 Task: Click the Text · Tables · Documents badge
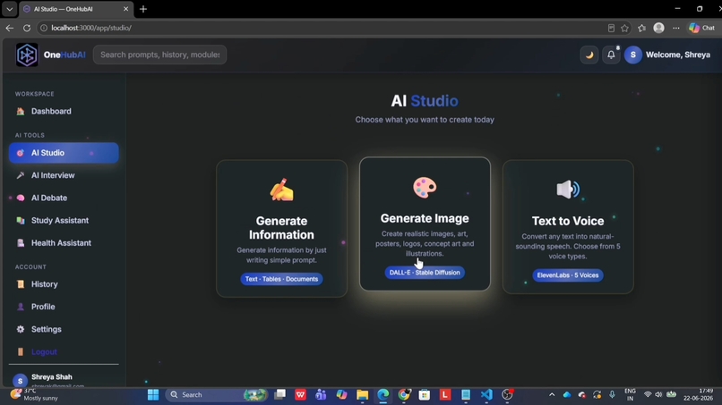pos(282,279)
